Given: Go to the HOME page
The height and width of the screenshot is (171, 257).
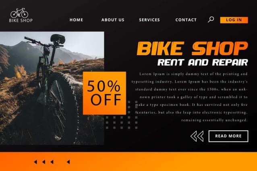Looking at the screenshot, I should (76, 20).
